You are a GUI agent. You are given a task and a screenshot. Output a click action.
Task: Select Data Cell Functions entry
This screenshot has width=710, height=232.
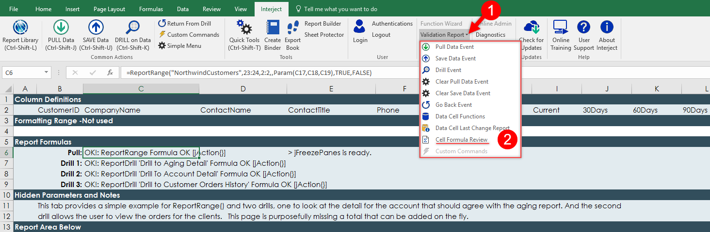(x=469, y=116)
